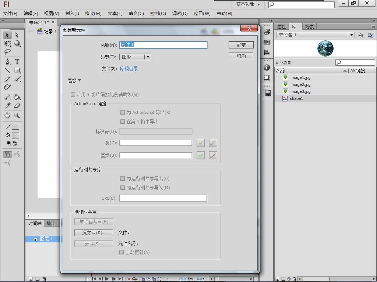Choose the Free Transform tool

7,43
